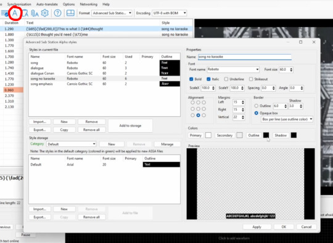
Task: Select the 'dialogue Conan' style row
Action: (x=104, y=73)
